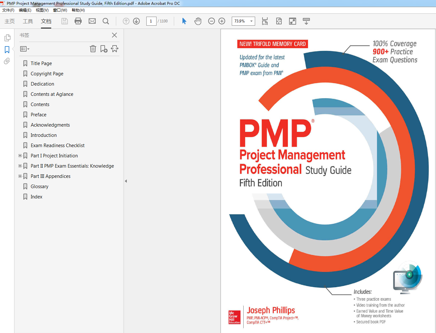This screenshot has height=333, width=436.
Task: Print the document with printer icon
Action: pos(78,21)
